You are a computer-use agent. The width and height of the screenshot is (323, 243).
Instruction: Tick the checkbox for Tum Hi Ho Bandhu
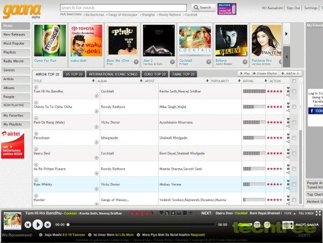coord(294,91)
